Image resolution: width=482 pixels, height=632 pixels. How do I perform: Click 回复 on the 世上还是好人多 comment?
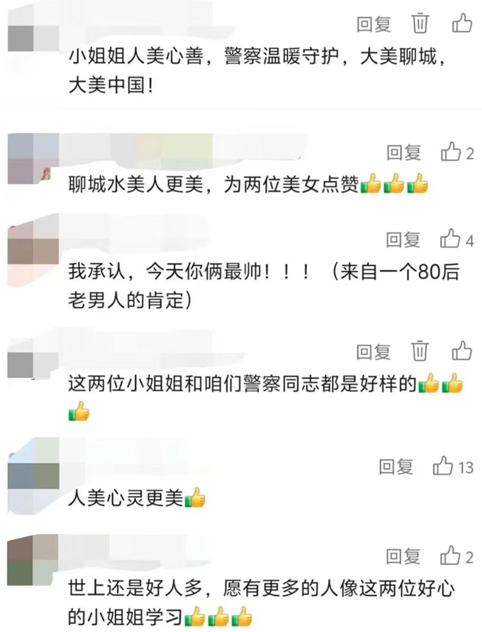click(x=404, y=557)
